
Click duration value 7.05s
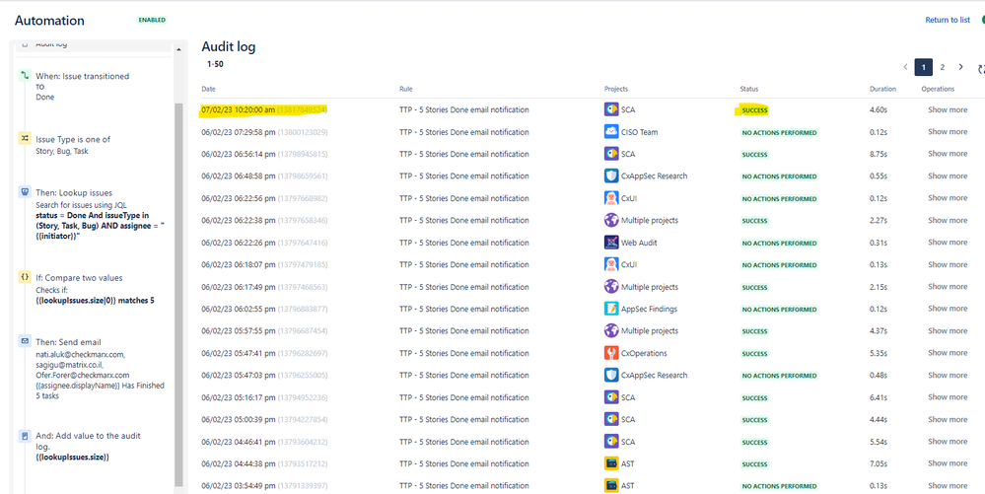point(878,463)
